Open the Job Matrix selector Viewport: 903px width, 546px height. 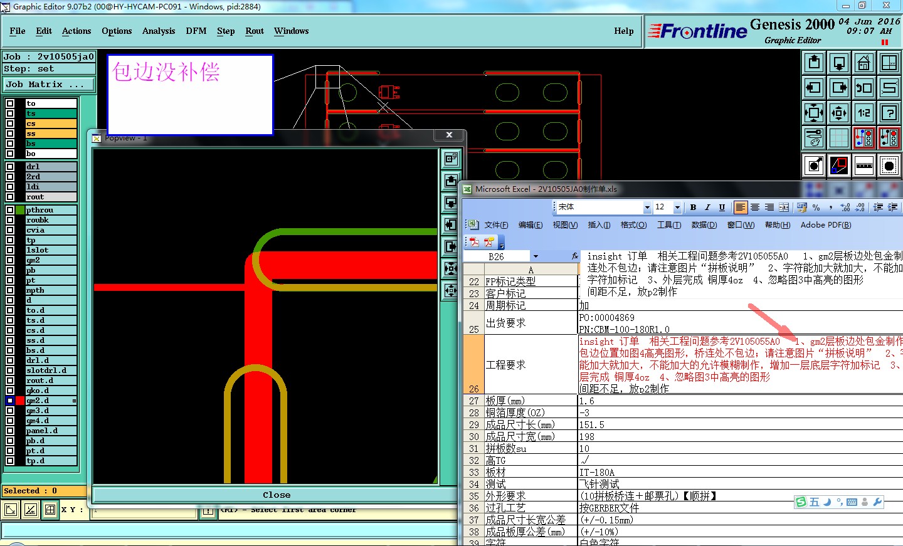49,84
